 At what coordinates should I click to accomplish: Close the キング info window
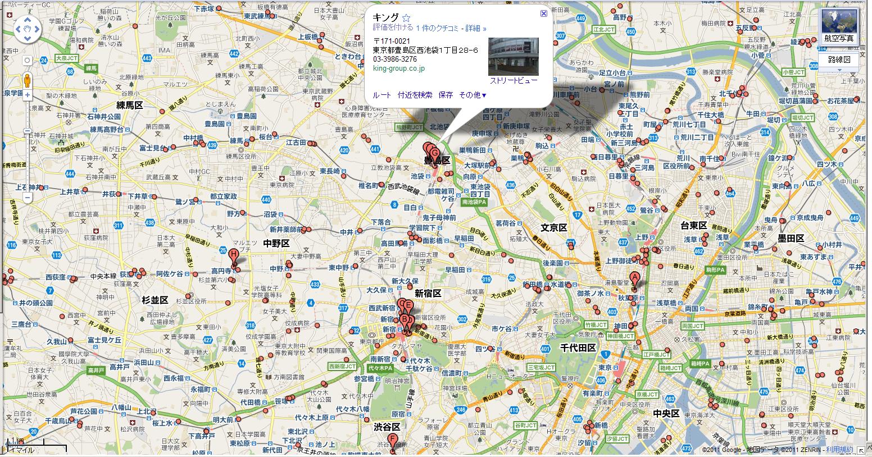click(543, 13)
